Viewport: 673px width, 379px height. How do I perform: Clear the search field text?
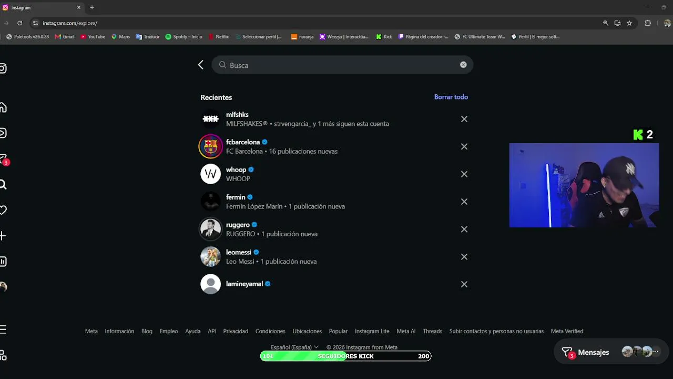click(463, 65)
